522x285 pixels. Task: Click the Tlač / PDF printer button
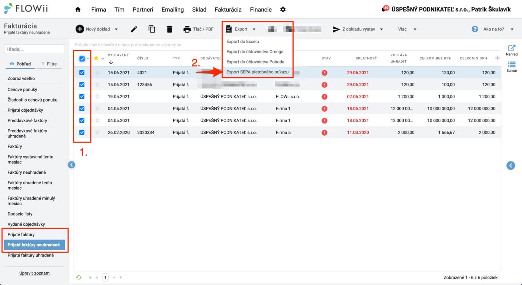(198, 29)
